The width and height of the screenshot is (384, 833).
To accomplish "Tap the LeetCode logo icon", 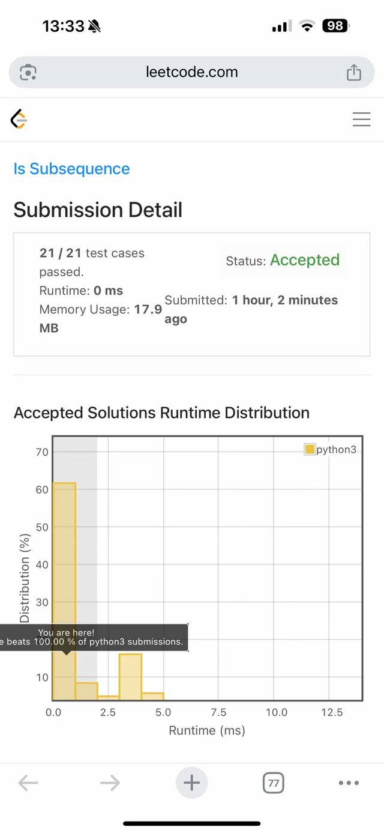I will 19,120.
